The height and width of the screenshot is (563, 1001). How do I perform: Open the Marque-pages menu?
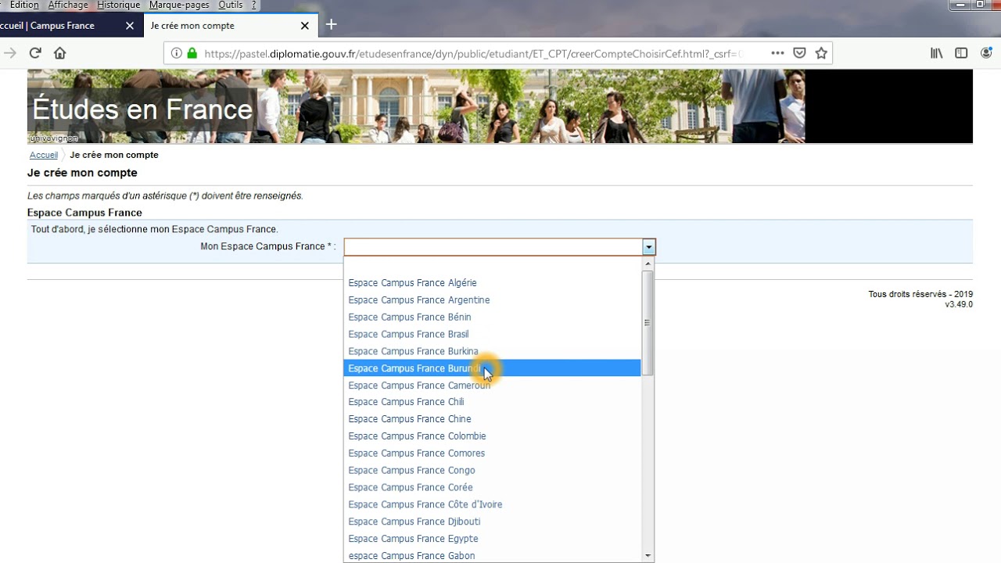click(x=179, y=5)
